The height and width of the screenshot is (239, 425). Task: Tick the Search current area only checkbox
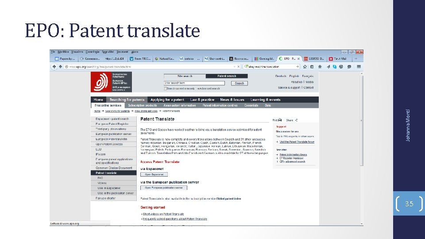[x=165, y=89]
